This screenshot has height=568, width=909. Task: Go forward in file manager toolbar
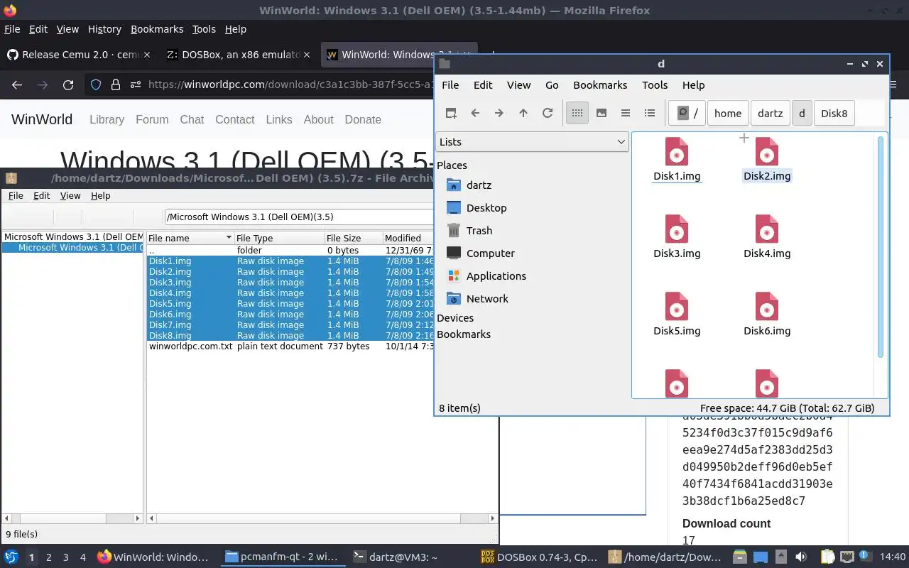coord(499,113)
